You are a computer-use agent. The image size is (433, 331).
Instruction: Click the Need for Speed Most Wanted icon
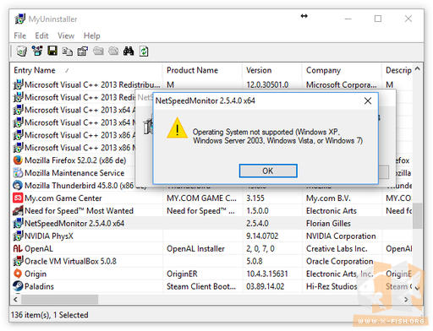(x=18, y=210)
